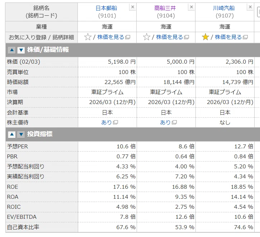Viewport: 260px width, 237px height.
Task: Click external-link icon beside 日本郵船 あり
Action: point(115,123)
